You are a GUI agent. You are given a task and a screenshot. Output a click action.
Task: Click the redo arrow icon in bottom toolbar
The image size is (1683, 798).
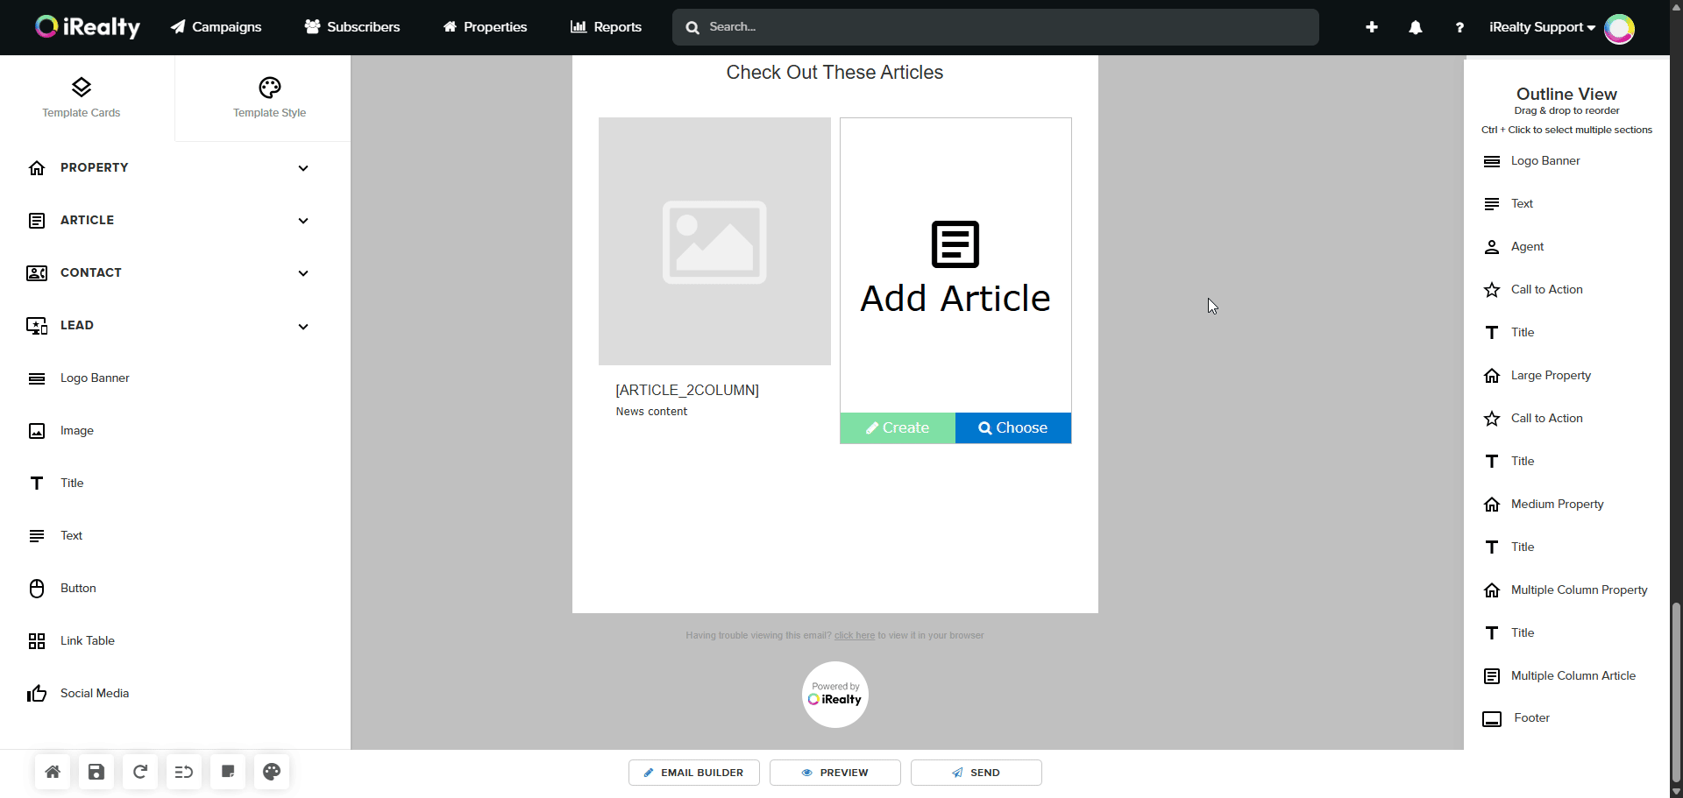140,772
